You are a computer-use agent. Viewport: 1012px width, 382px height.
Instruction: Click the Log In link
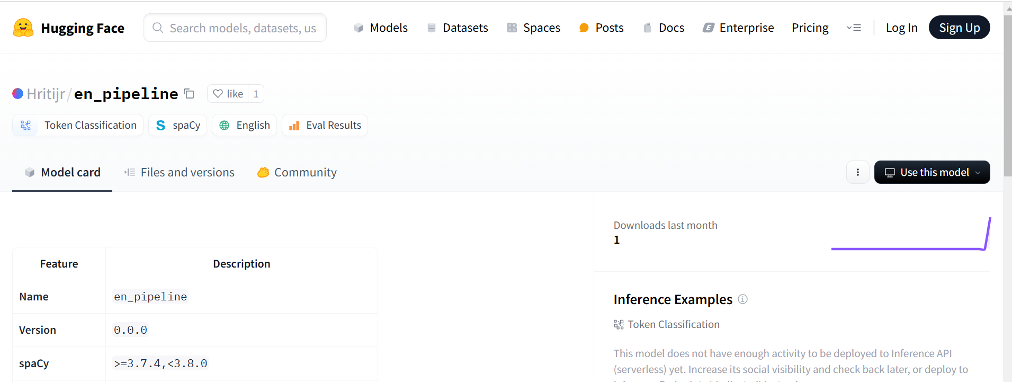(x=901, y=28)
